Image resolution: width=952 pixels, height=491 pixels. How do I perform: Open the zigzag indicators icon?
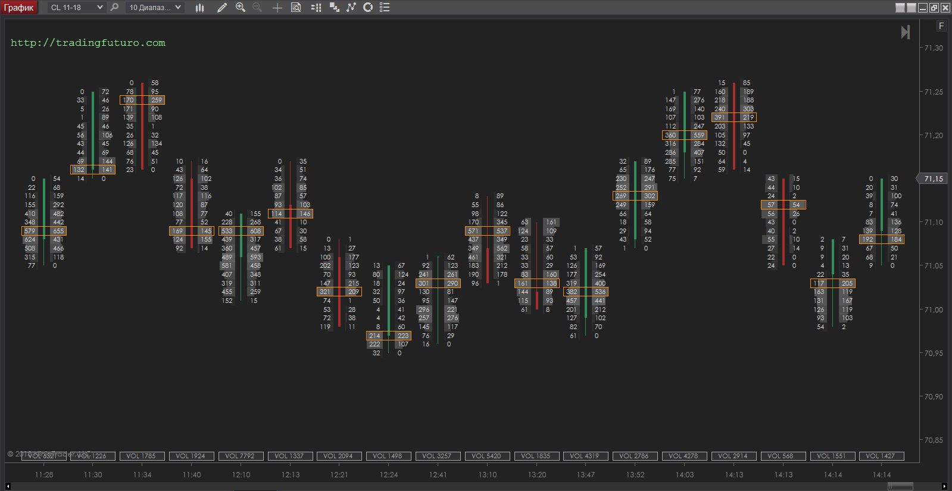click(351, 8)
